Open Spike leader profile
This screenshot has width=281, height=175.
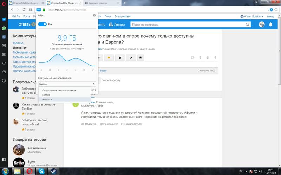point(31,162)
